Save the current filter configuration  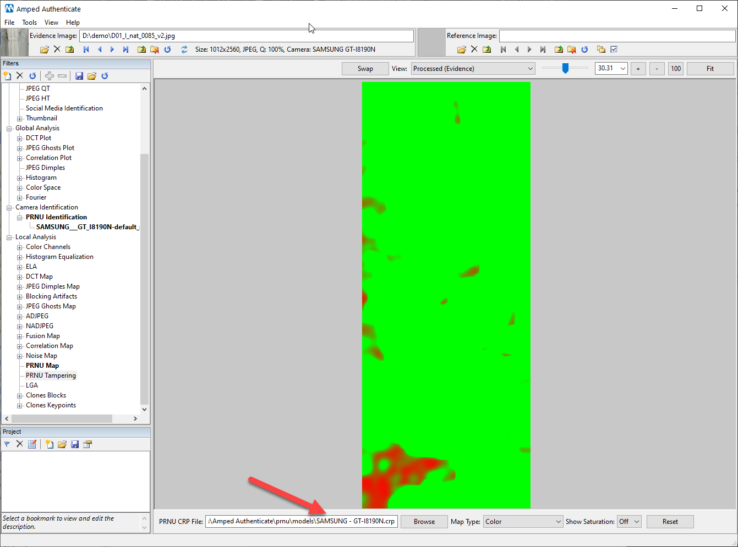[79, 76]
